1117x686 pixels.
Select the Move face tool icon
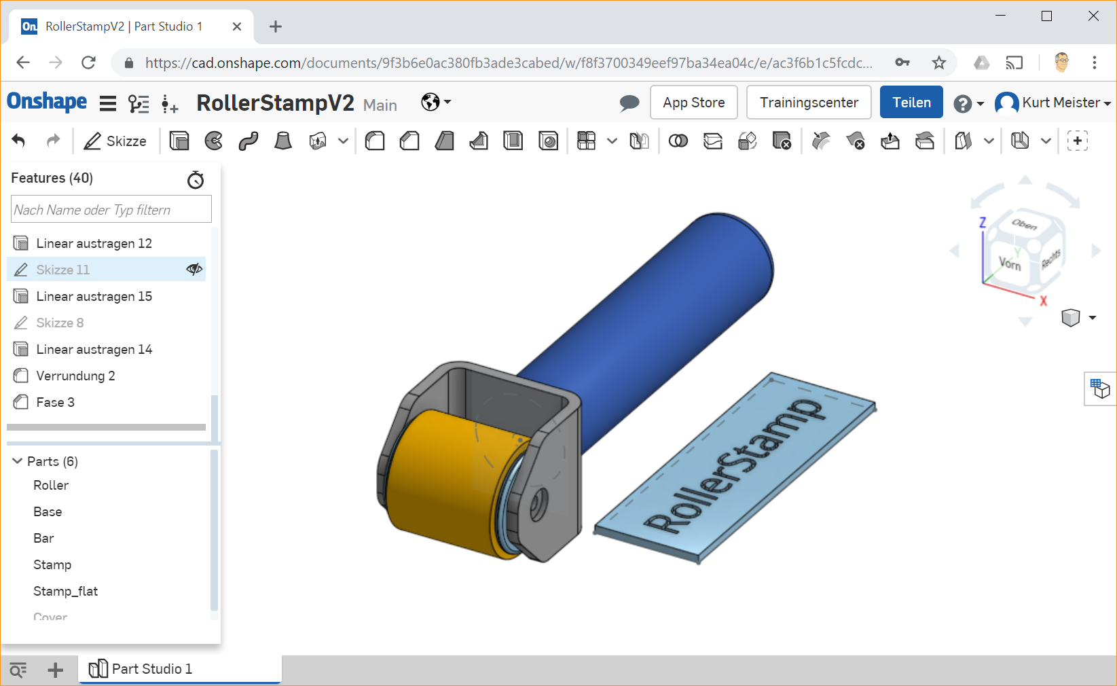[x=890, y=141]
